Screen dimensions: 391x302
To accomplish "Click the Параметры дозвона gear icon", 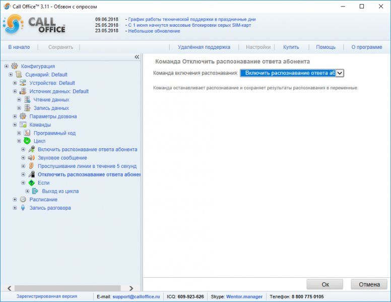I will click(23, 116).
